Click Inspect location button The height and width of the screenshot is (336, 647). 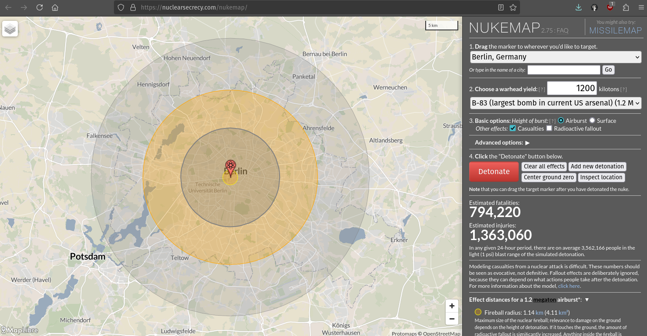coord(601,177)
